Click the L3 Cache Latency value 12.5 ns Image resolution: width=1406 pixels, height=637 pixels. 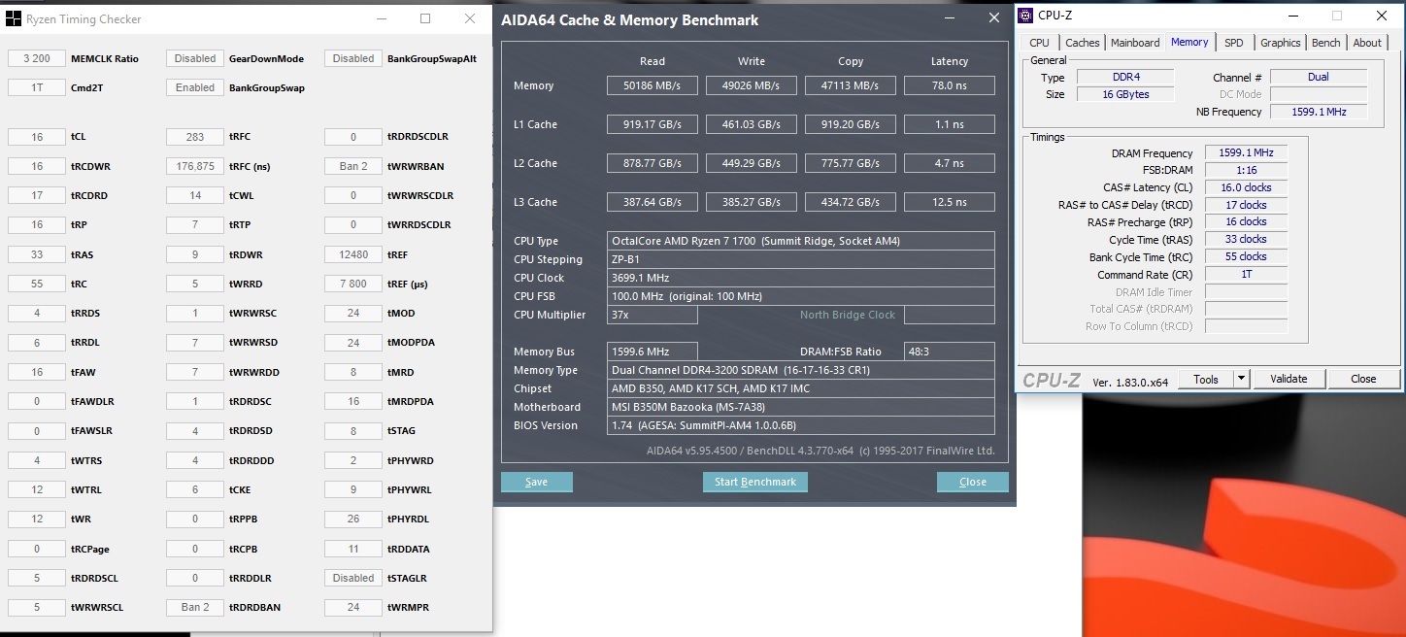click(950, 202)
